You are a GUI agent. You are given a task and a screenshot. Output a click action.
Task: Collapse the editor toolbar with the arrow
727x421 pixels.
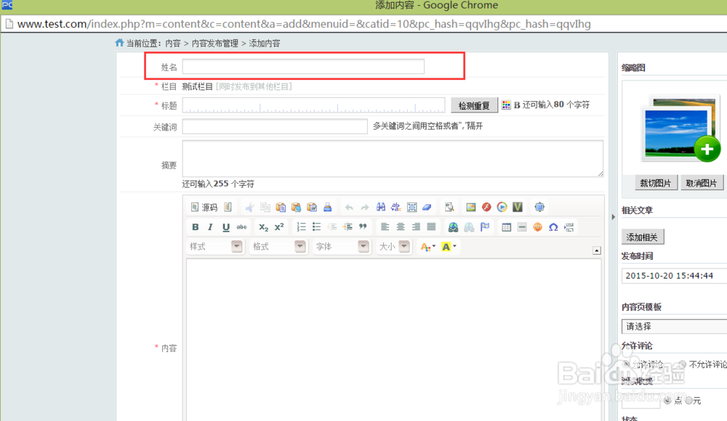pos(597,250)
